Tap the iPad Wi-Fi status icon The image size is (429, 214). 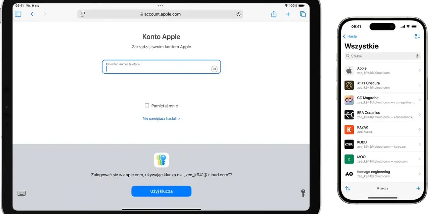286,6
